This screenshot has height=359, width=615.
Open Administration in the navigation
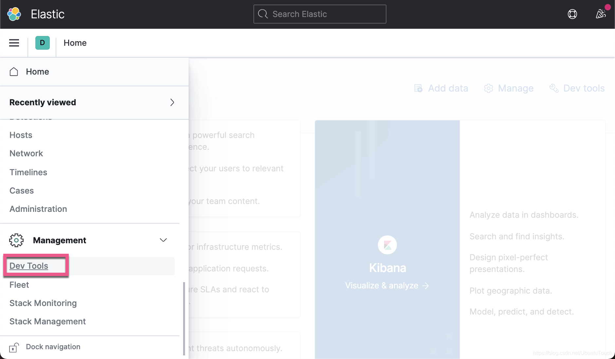point(38,209)
